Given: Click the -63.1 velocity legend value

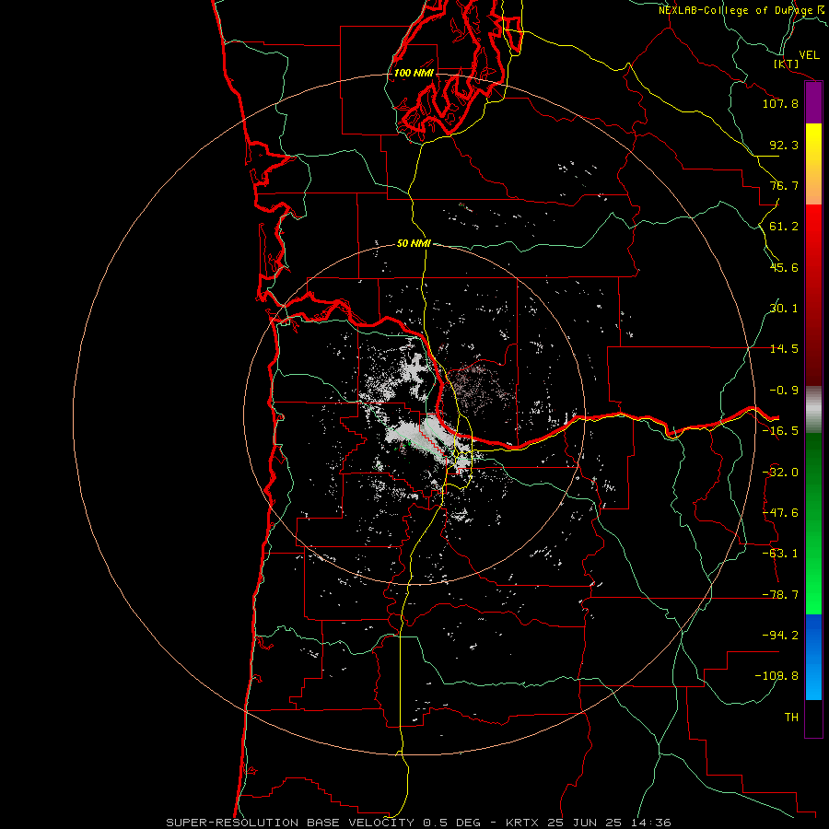Looking at the screenshot, I should [x=780, y=554].
